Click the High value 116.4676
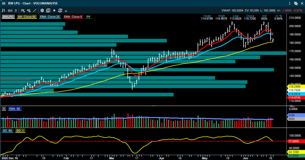 [221, 19]
